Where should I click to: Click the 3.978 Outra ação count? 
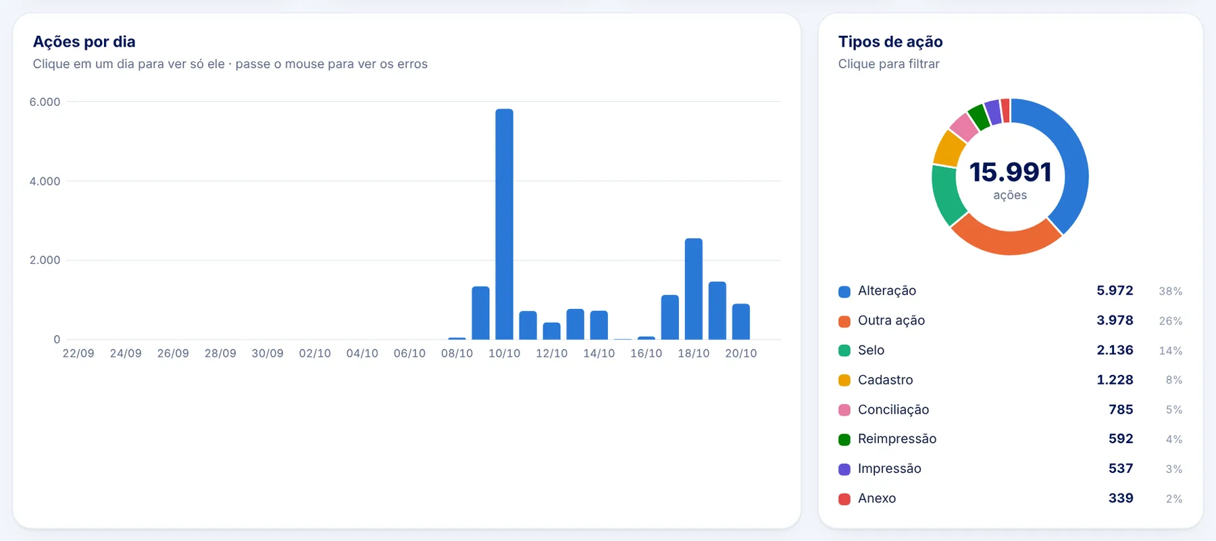point(1115,320)
